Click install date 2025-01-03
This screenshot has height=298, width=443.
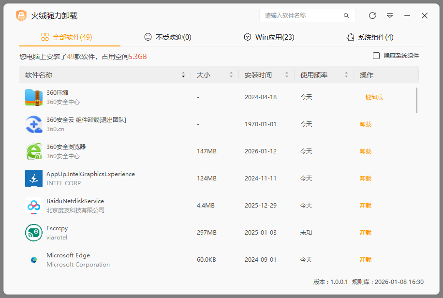261,233
